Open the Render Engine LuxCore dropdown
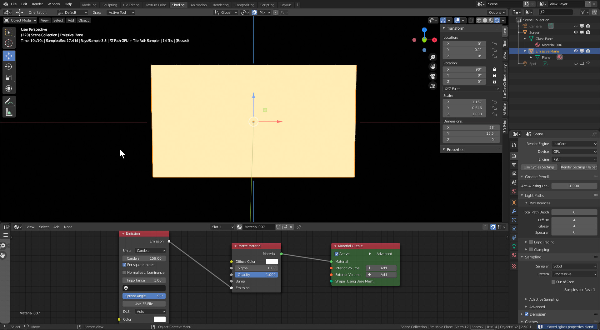The image size is (600, 330). [x=574, y=144]
